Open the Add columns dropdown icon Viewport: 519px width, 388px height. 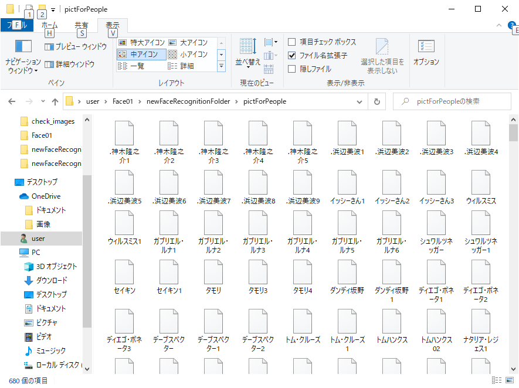pyautogui.click(x=271, y=56)
